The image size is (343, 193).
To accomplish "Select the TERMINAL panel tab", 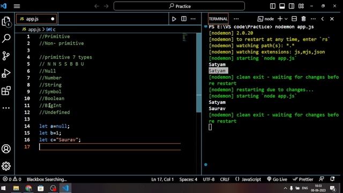I will pyautogui.click(x=218, y=19).
